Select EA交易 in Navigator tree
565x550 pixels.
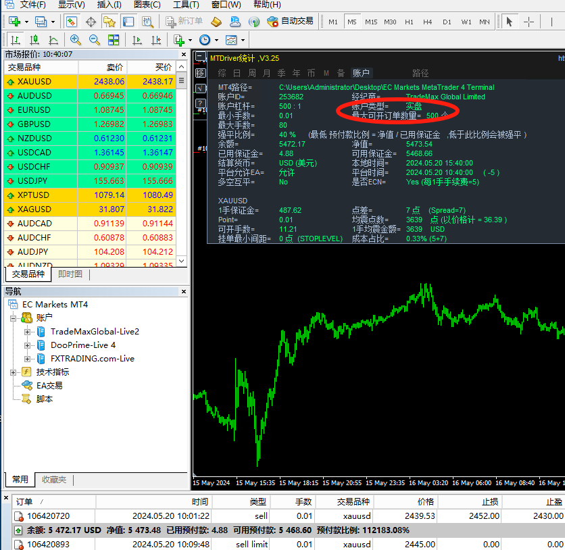[x=49, y=386]
